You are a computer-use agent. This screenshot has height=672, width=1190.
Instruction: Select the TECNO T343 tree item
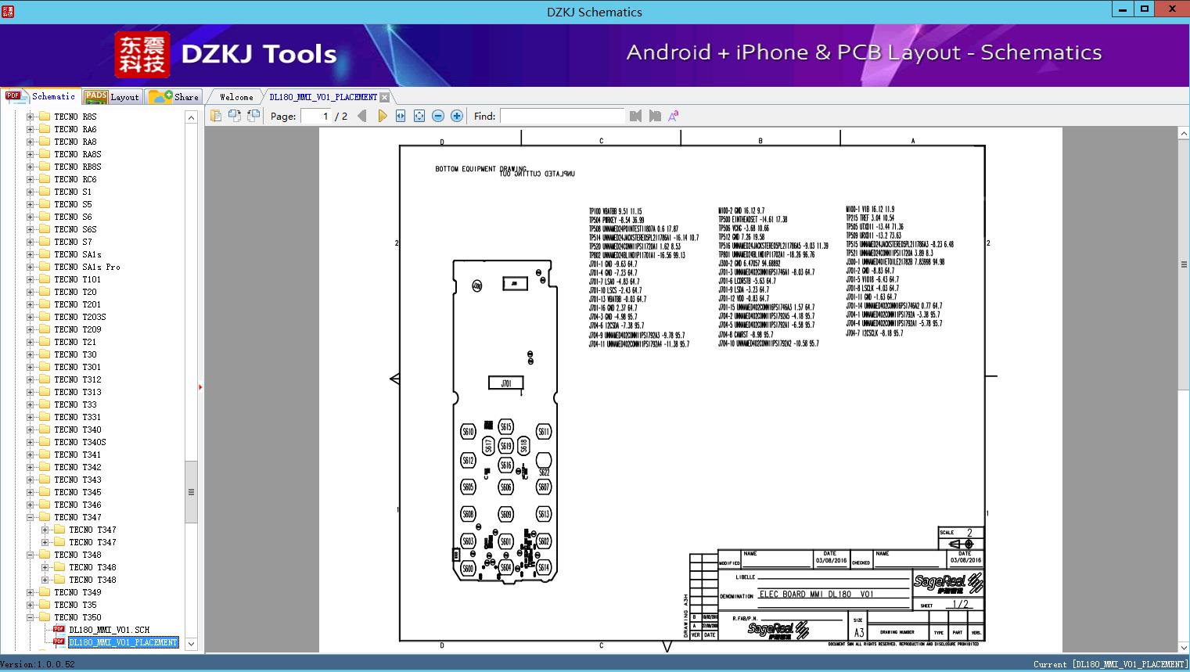(77, 480)
